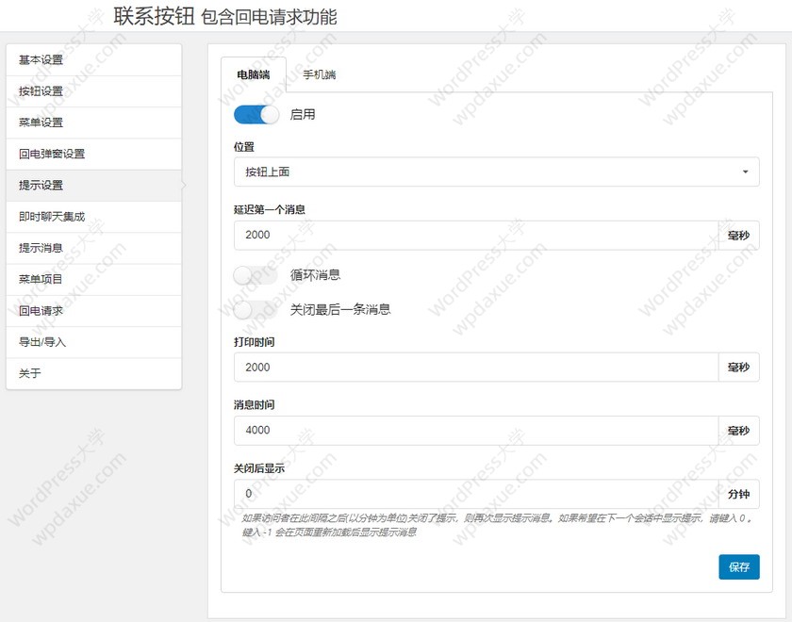
Task: Go to 按钮设置 sidebar item
Action: [x=93, y=91]
